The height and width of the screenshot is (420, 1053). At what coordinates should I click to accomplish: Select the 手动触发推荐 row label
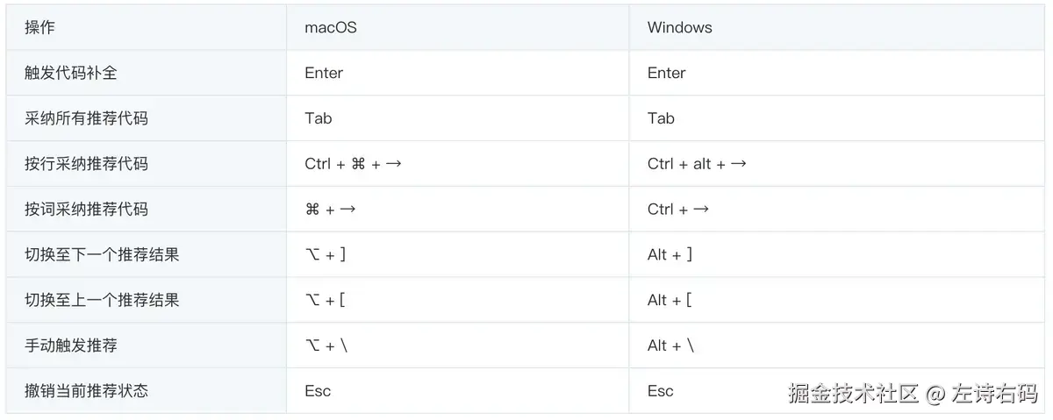coord(71,345)
